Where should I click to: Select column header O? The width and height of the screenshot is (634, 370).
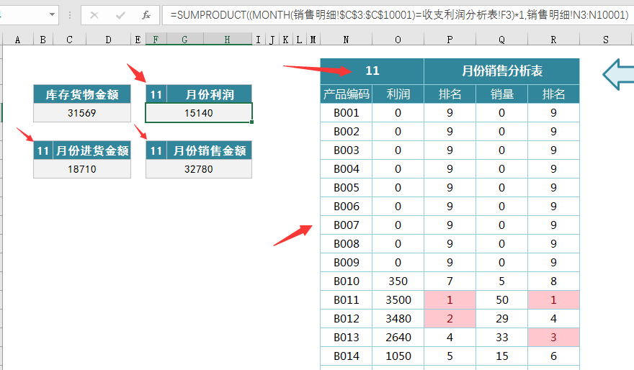point(398,40)
